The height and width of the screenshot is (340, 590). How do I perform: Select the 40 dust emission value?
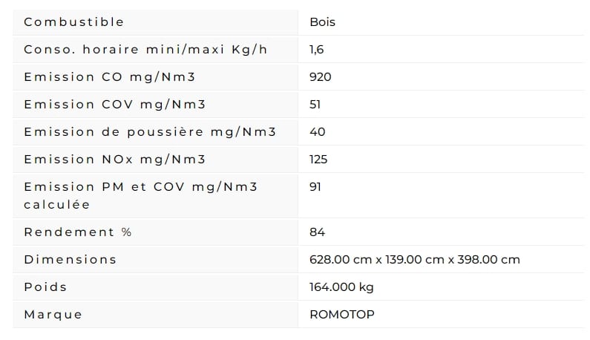click(x=317, y=132)
